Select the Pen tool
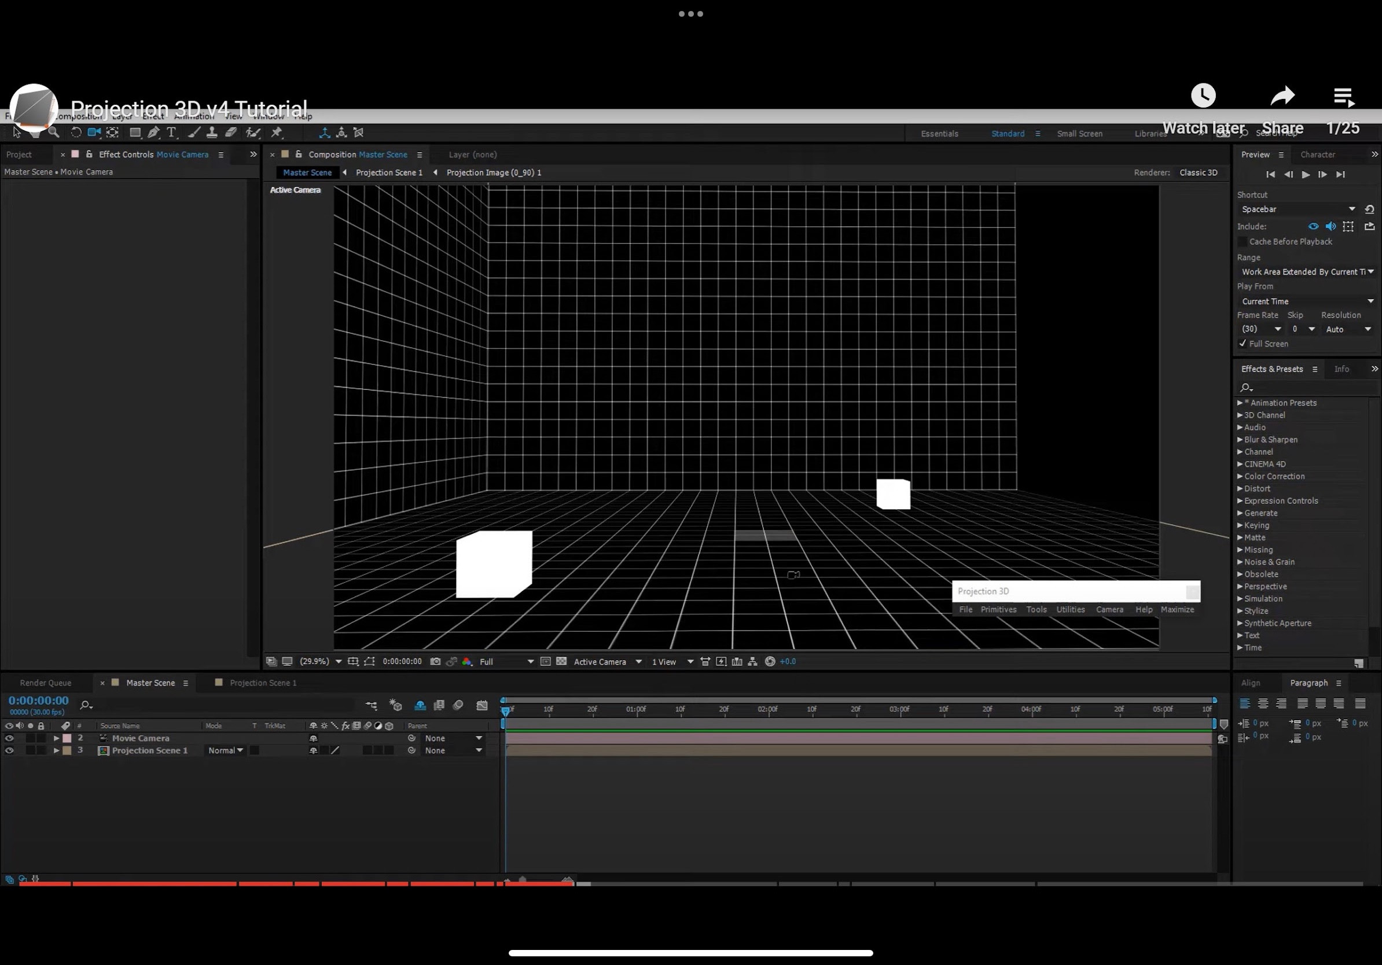This screenshot has width=1382, height=965. (154, 132)
